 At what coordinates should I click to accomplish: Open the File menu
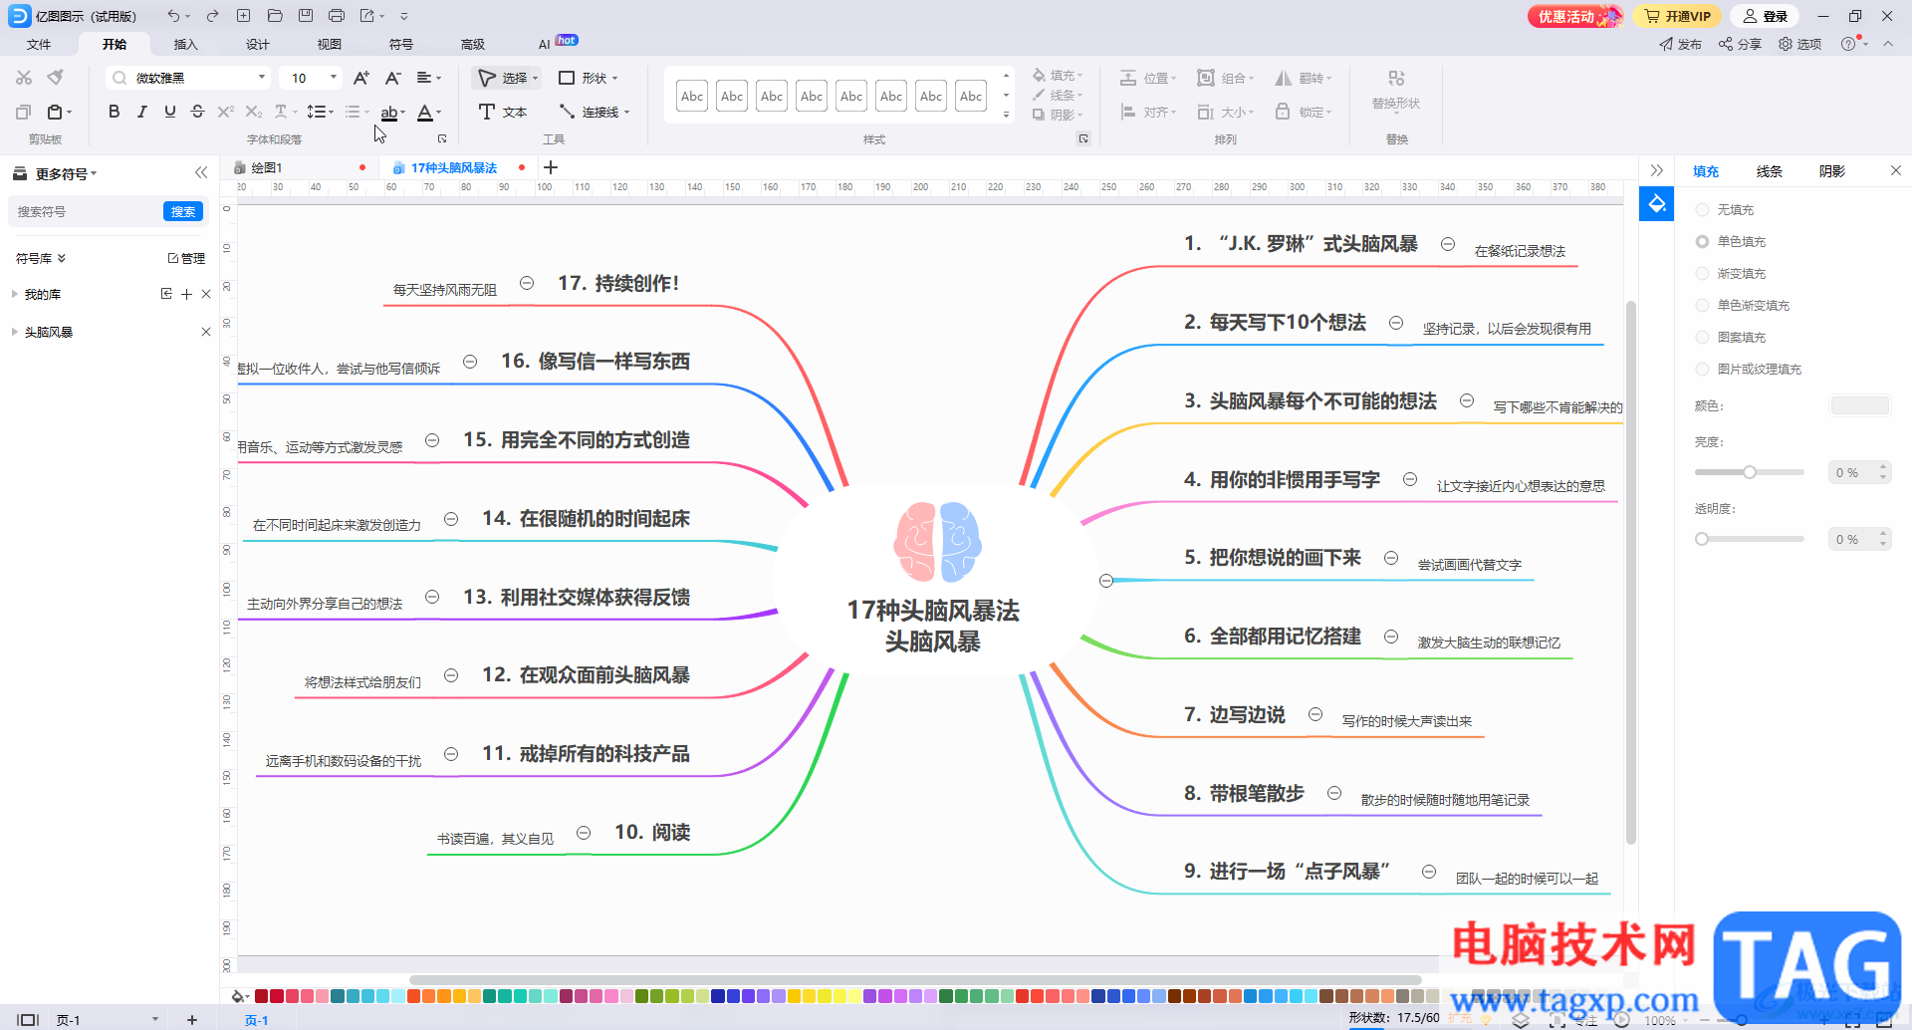pyautogui.click(x=39, y=44)
